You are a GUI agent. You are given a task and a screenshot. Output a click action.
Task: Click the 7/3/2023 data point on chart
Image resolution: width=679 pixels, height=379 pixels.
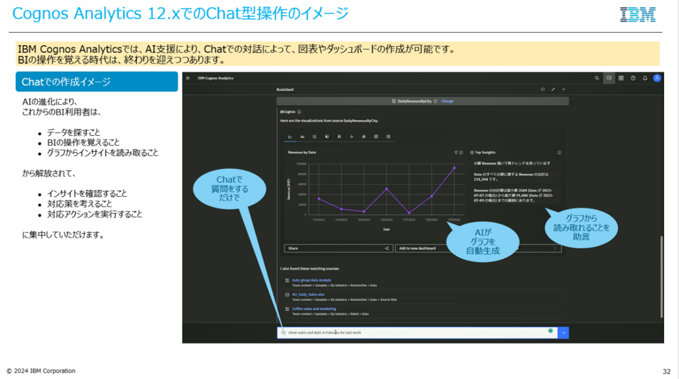pos(319,199)
